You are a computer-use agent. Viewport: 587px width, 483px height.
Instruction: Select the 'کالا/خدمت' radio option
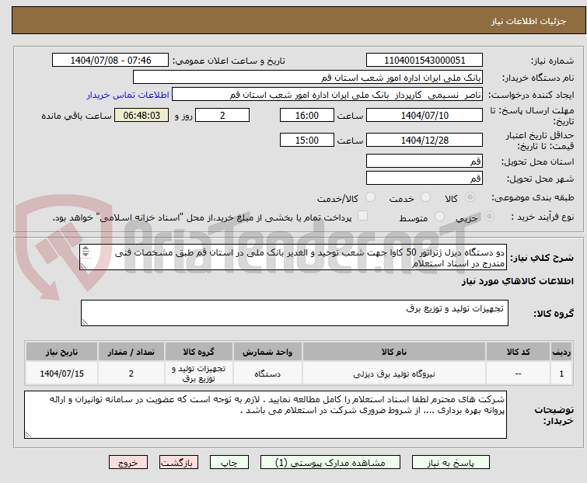[x=370, y=197]
